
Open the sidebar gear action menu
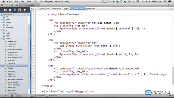6,96
